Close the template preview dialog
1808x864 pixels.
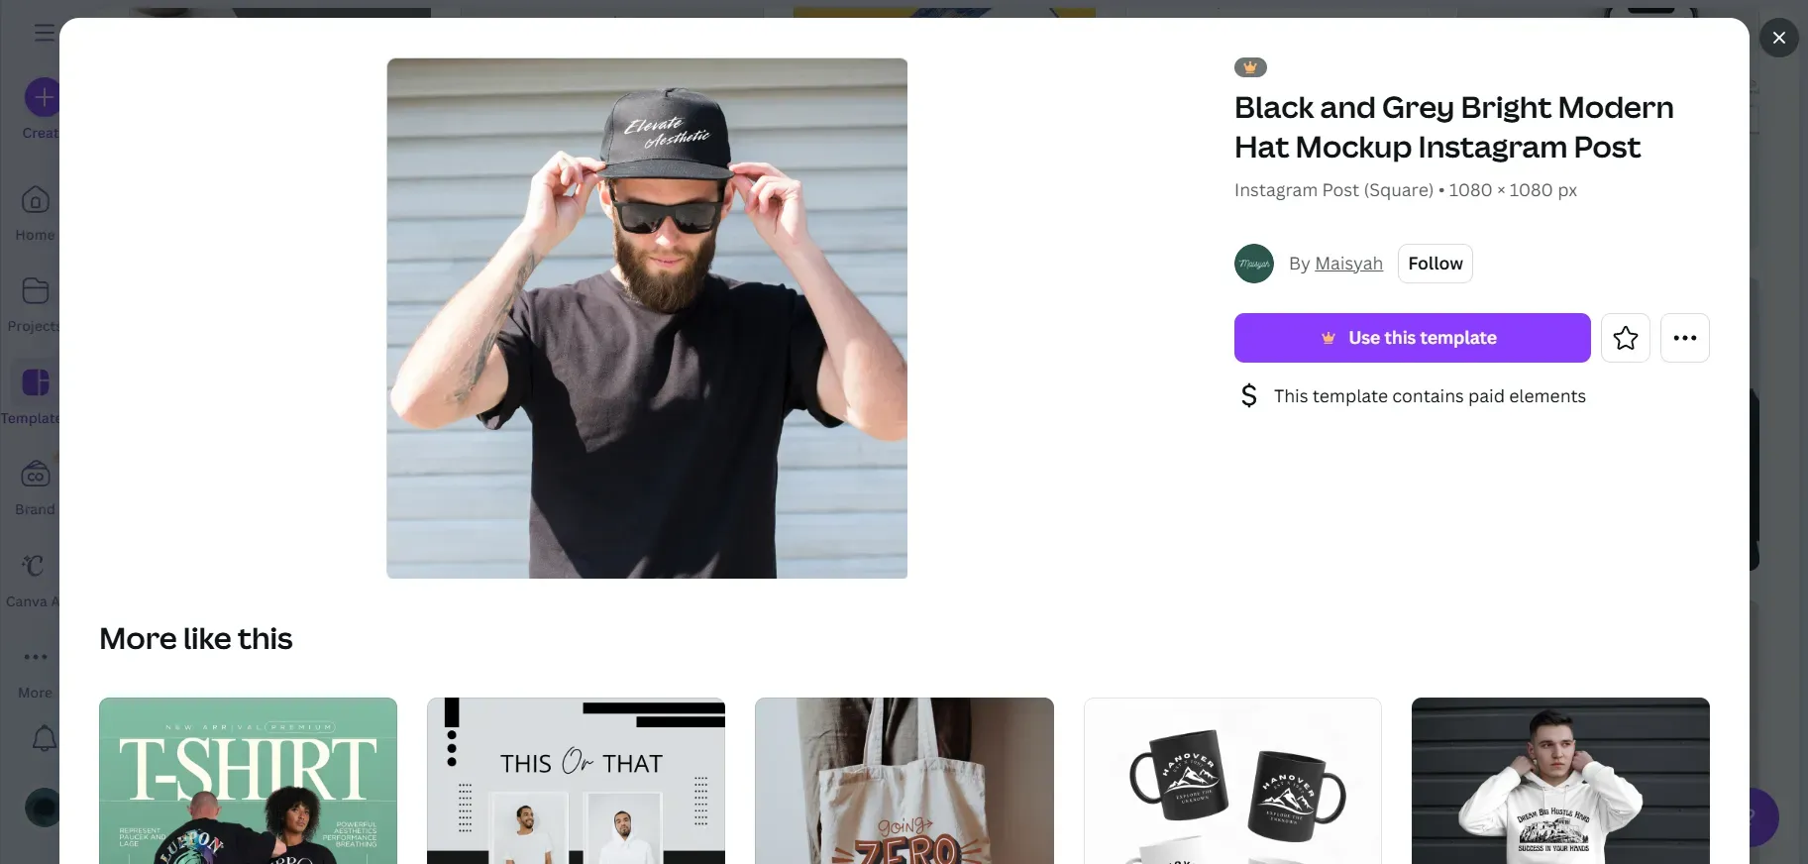(x=1779, y=38)
